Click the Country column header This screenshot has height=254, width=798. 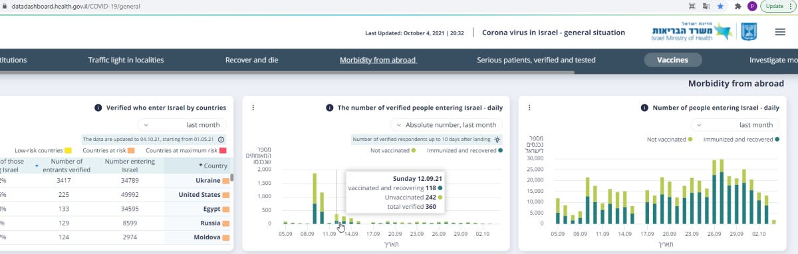pos(213,166)
